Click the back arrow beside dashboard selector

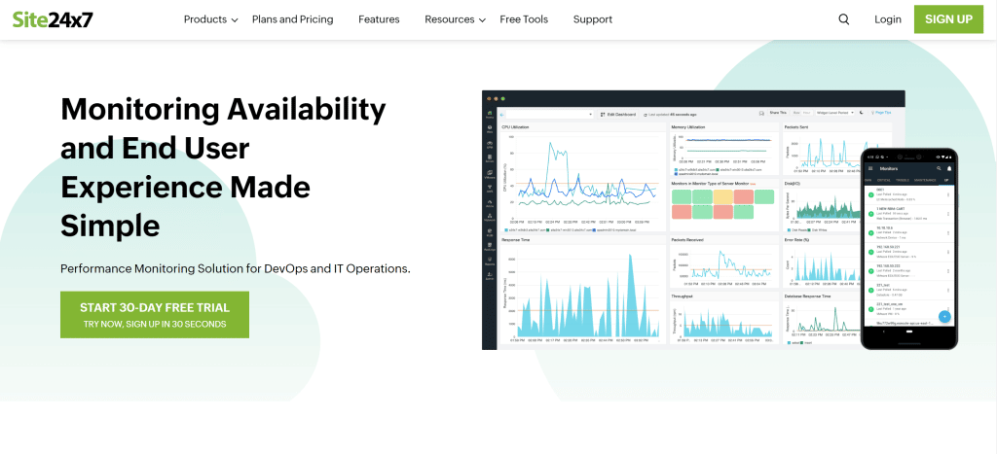point(501,115)
